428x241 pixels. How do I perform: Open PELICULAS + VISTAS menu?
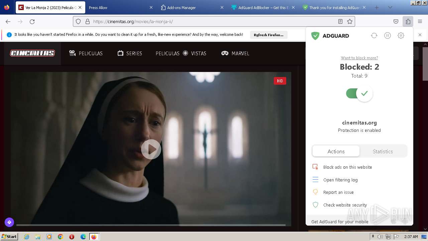click(x=181, y=53)
